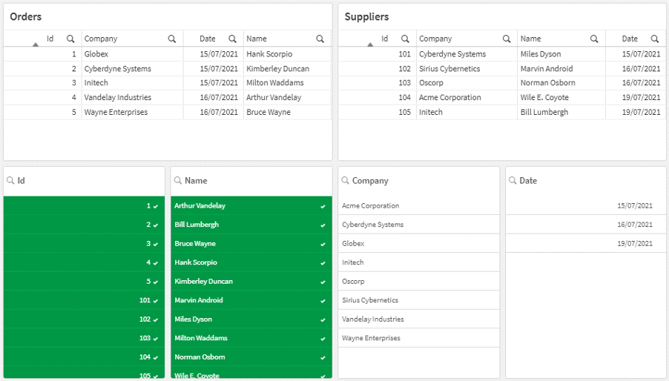Sort Suppliers table by Company header
Image resolution: width=669 pixels, height=381 pixels.
[435, 39]
